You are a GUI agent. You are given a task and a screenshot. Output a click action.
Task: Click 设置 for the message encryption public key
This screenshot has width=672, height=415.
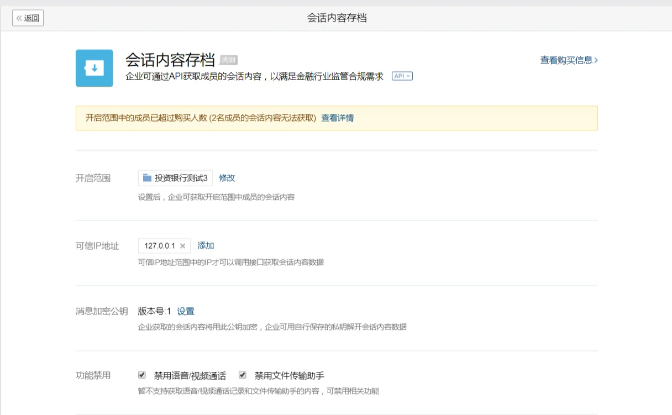pos(186,311)
